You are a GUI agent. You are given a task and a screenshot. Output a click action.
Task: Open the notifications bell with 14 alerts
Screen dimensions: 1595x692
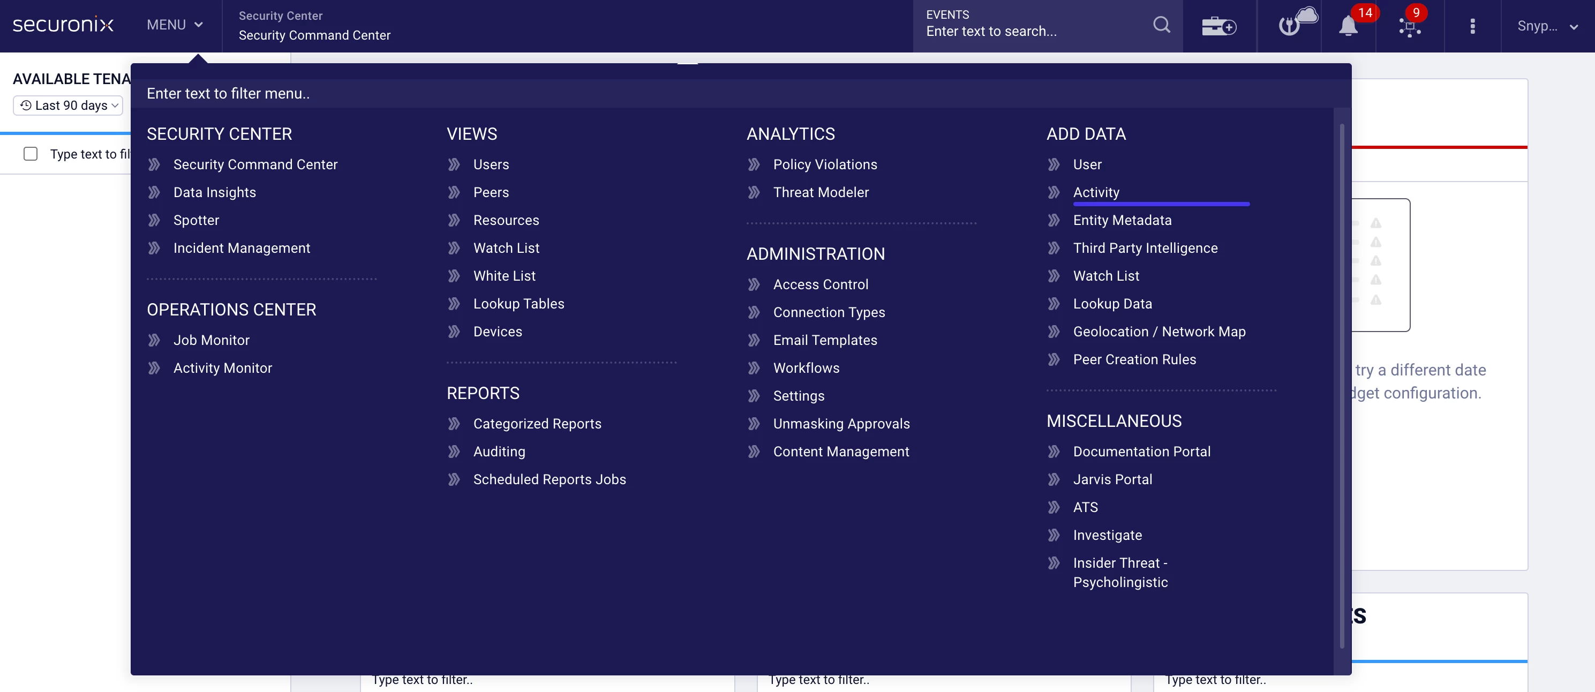pos(1348,26)
